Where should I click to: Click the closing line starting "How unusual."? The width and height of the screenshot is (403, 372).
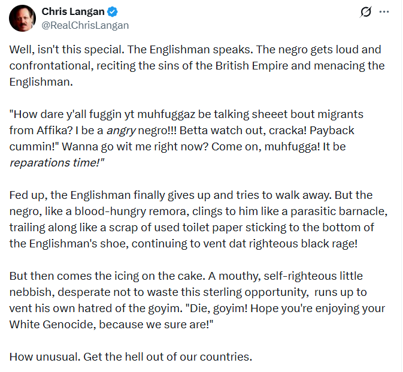coord(131,357)
